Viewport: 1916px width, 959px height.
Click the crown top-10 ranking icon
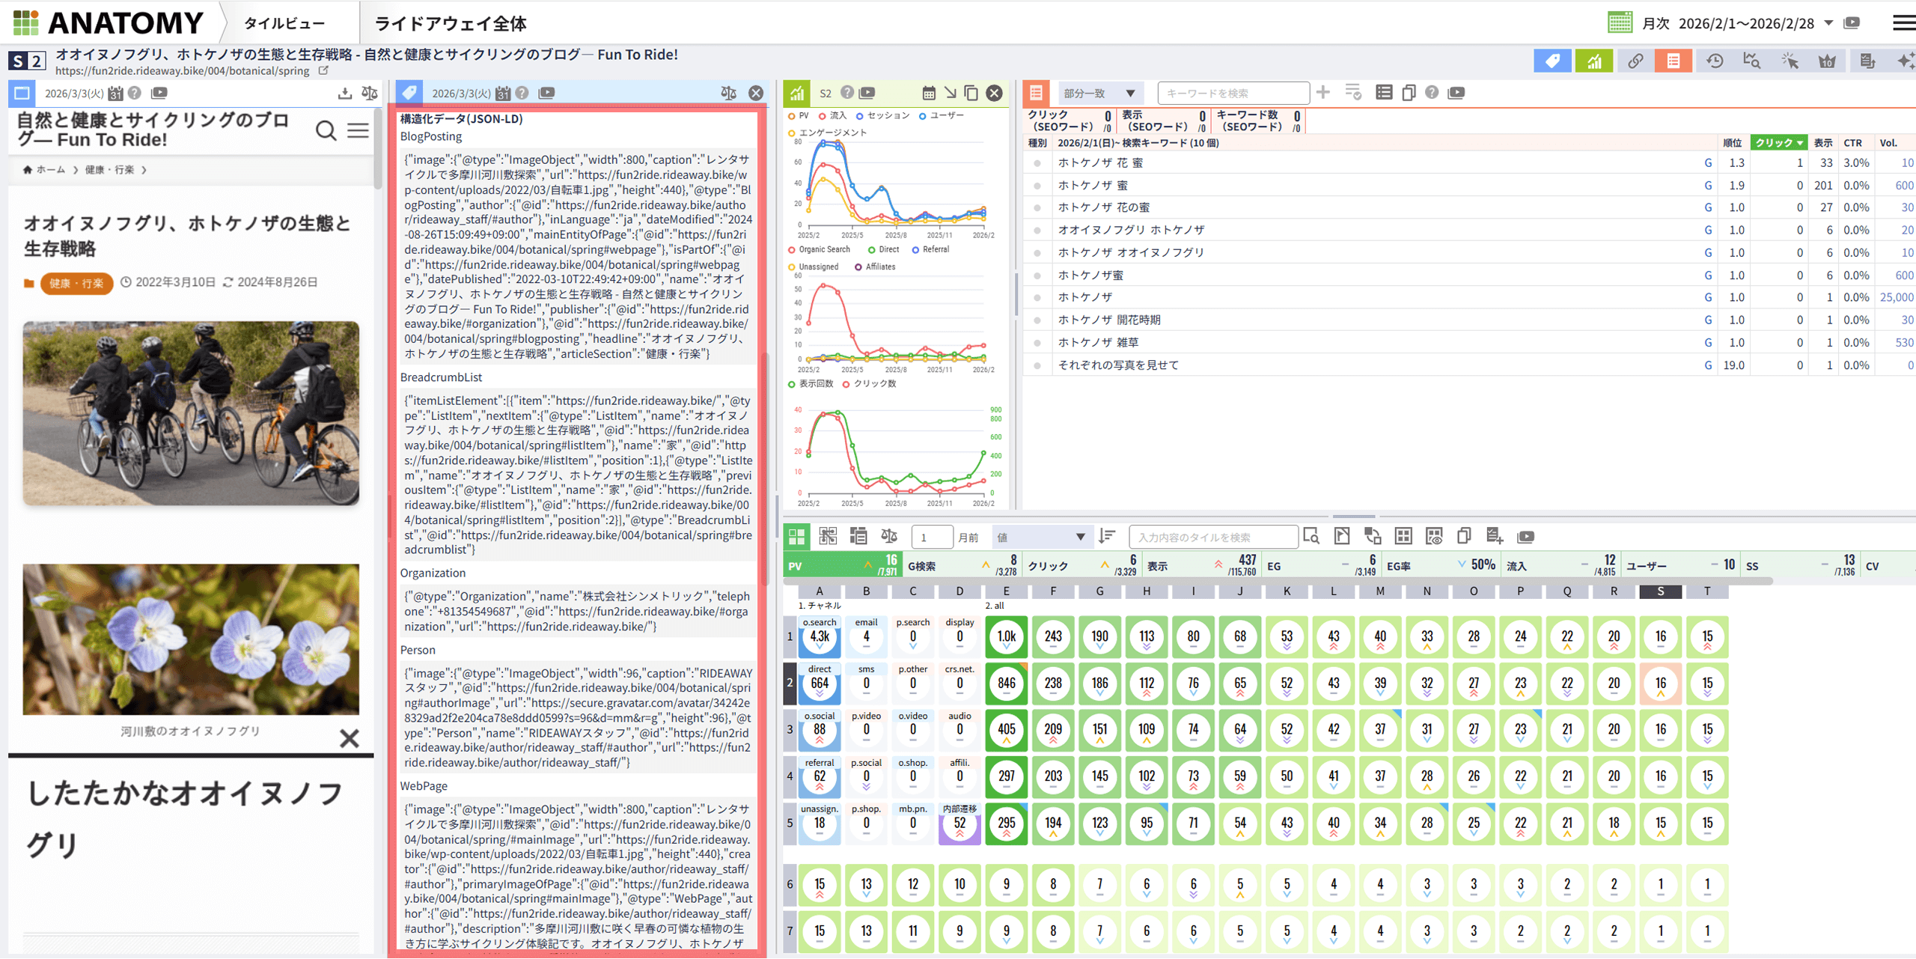1827,61
